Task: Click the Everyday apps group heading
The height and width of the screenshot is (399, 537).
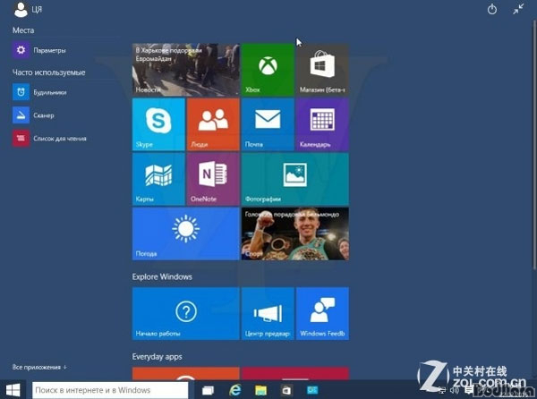Action: [x=158, y=357]
